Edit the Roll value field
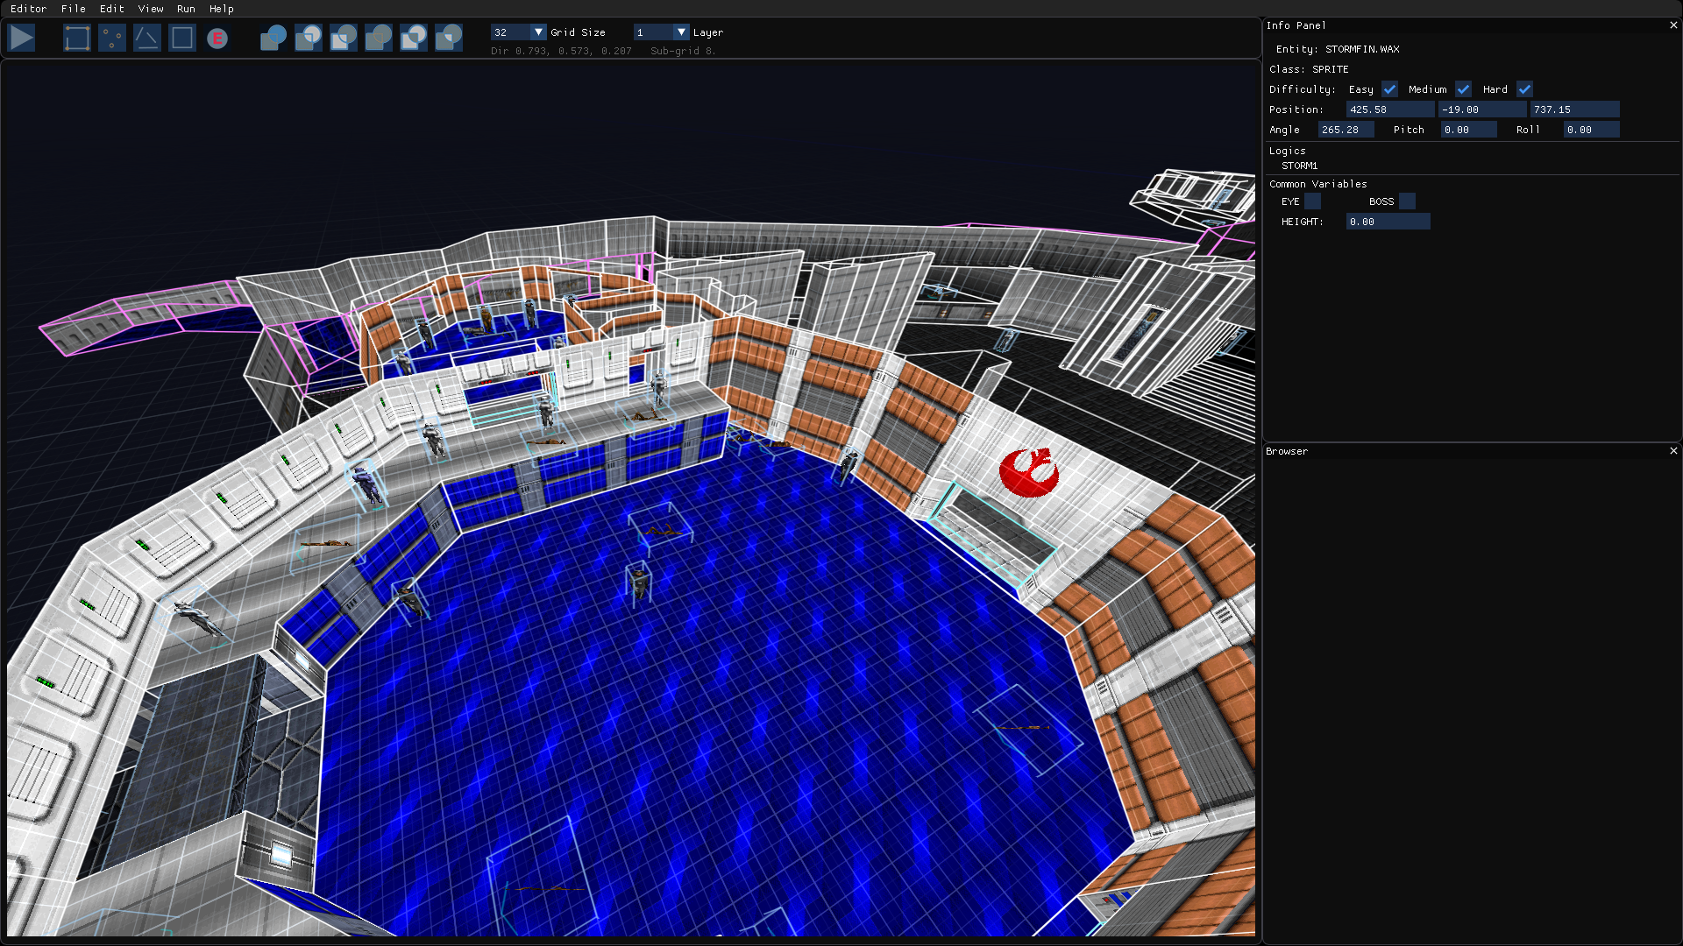The width and height of the screenshot is (1683, 946). click(1591, 130)
